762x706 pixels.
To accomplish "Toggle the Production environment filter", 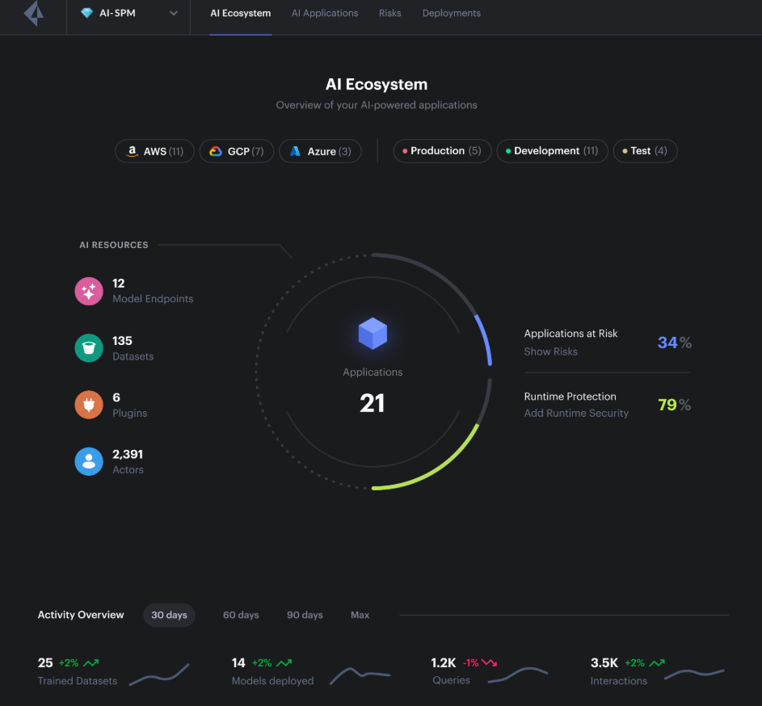I will 441,150.
